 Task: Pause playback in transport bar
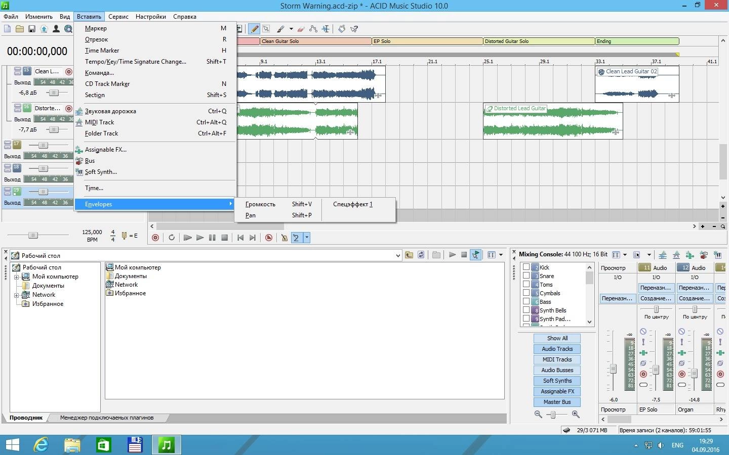212,237
